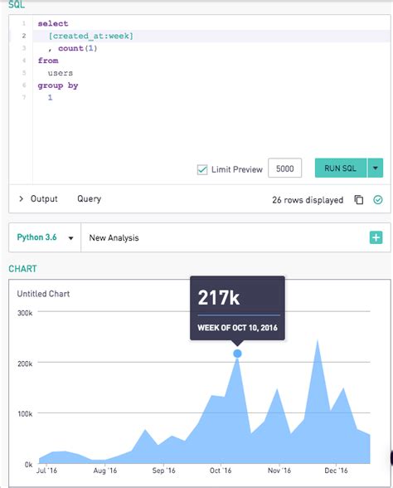Open the RUN SQL dropdown arrow
The width and height of the screenshot is (393, 488).
(376, 168)
